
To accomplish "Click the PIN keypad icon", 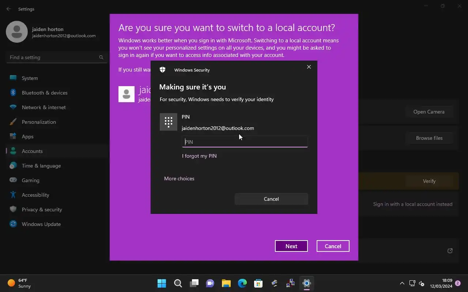I will point(169,122).
